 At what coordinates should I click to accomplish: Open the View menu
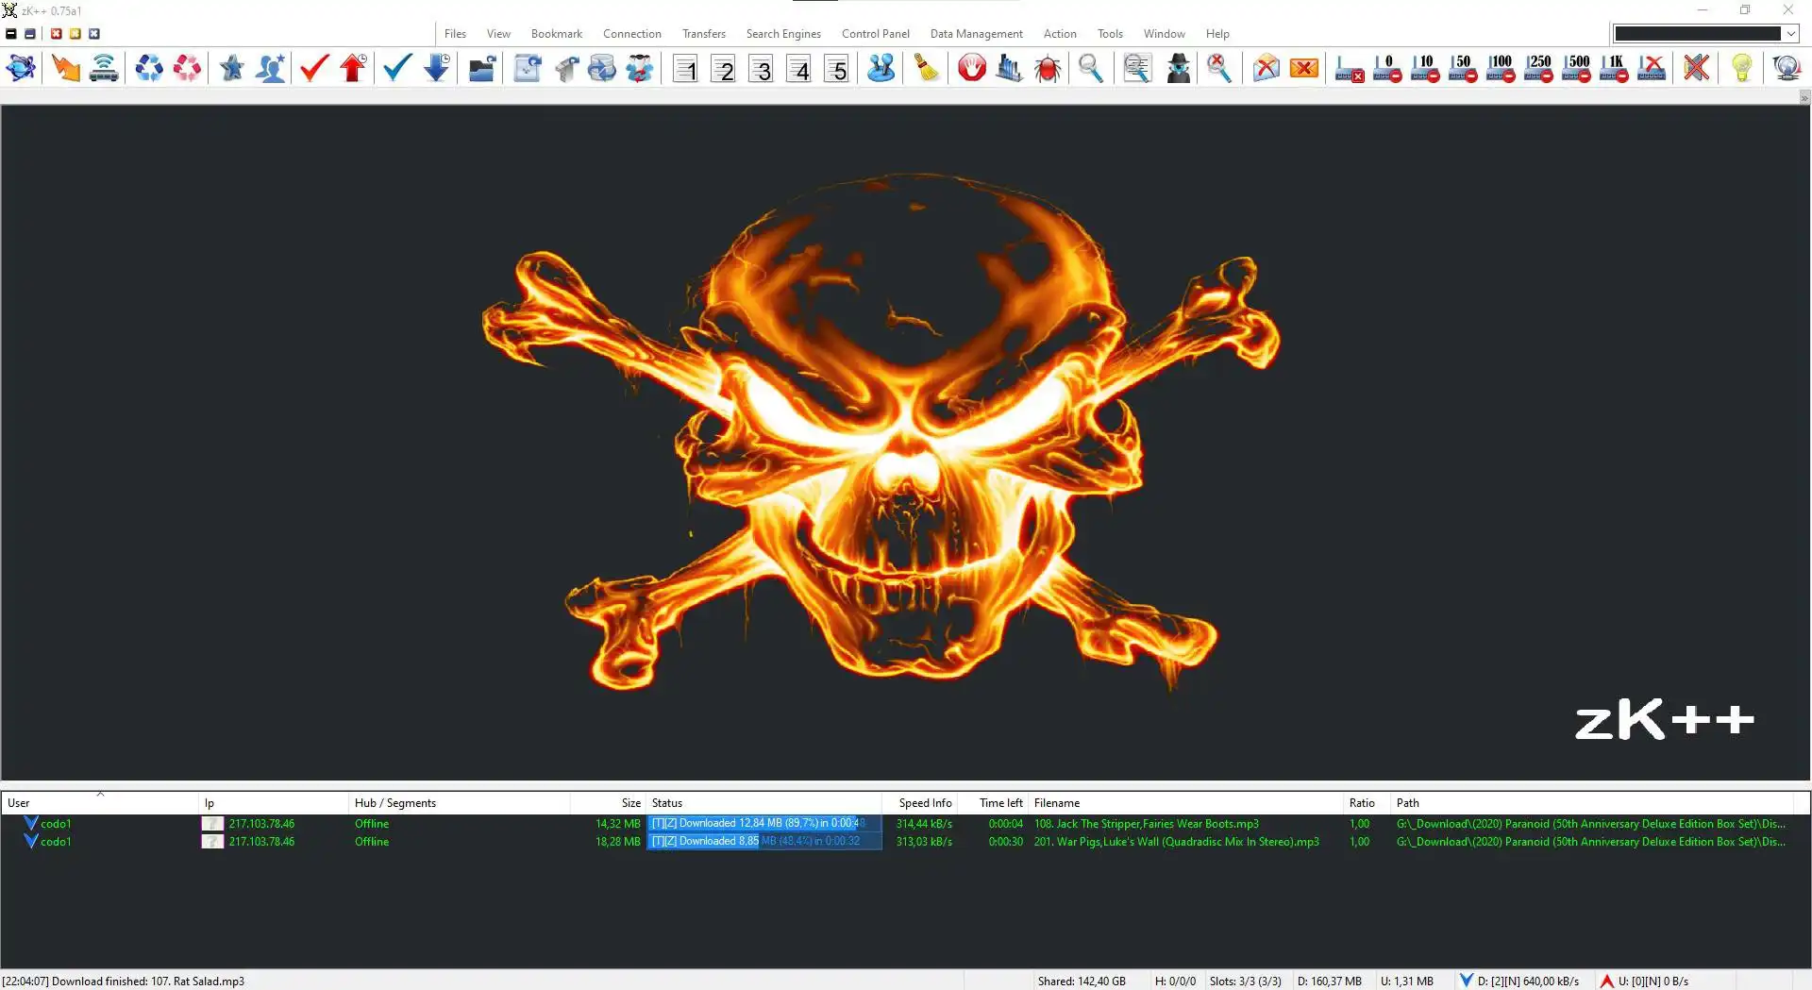tap(498, 34)
